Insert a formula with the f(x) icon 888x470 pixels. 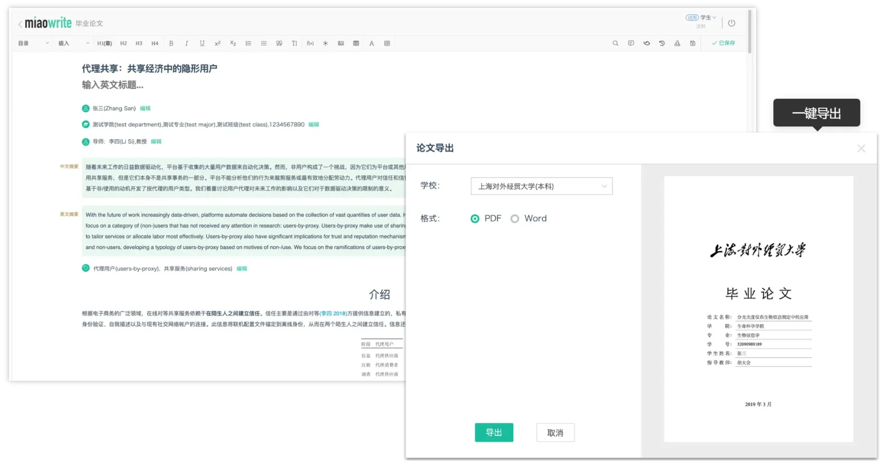[310, 43]
